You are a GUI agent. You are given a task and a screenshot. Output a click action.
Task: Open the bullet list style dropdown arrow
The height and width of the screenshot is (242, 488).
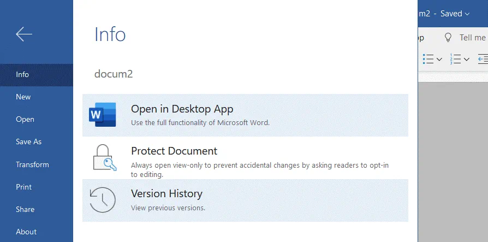(x=439, y=58)
